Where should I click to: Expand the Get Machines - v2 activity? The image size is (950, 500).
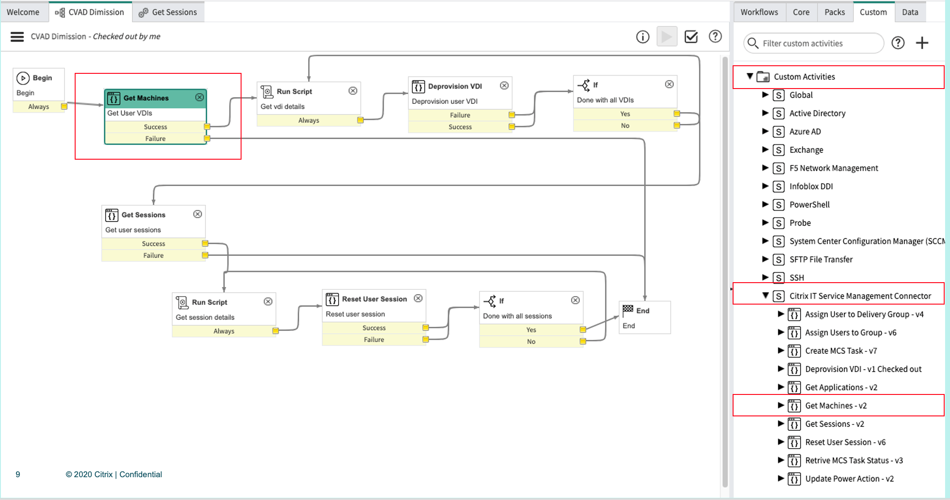780,405
